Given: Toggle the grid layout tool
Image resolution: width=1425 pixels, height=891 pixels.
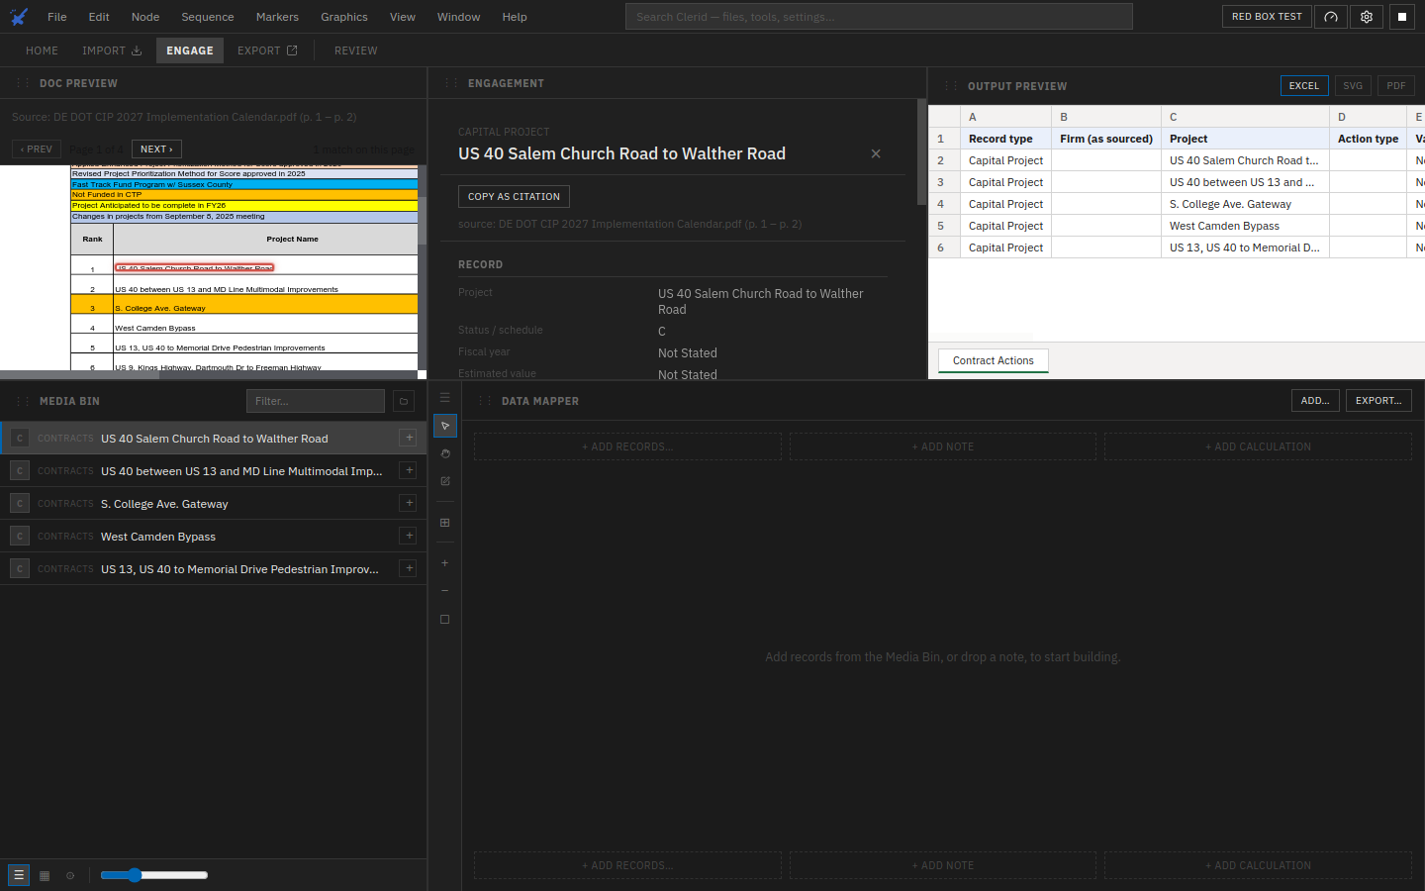Looking at the screenshot, I should pyautogui.click(x=445, y=523).
